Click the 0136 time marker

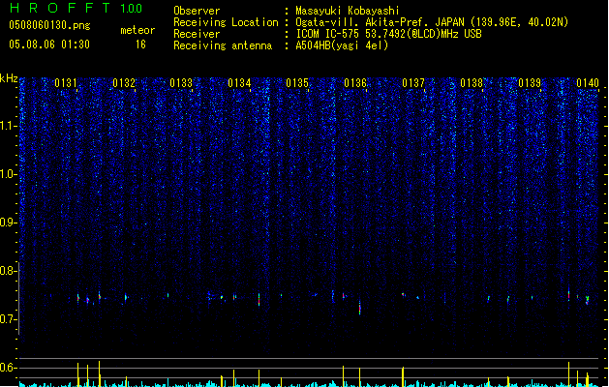pyautogui.click(x=355, y=83)
